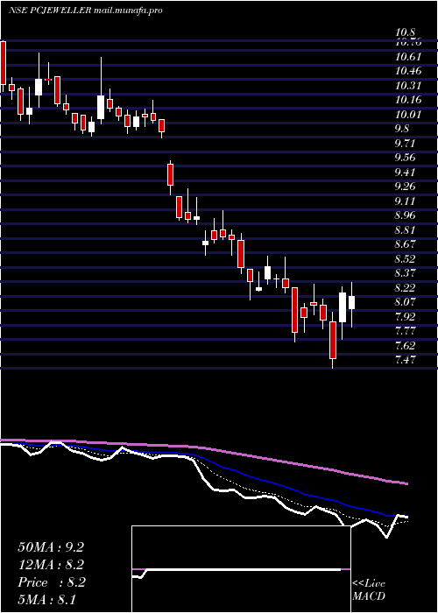Click the 7.92 price axis label
Viewport: 438px width, 613px height.
405,316
